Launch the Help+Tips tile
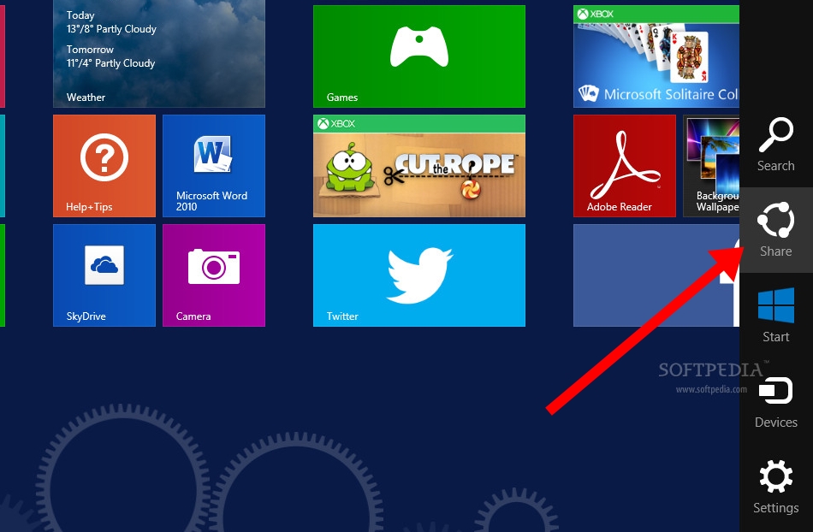Viewport: 813px width, 532px height. [x=104, y=166]
